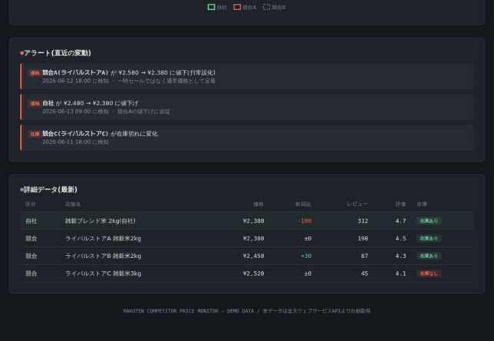
Task: Click the ¥2,450 price cell
Action: pyautogui.click(x=253, y=256)
